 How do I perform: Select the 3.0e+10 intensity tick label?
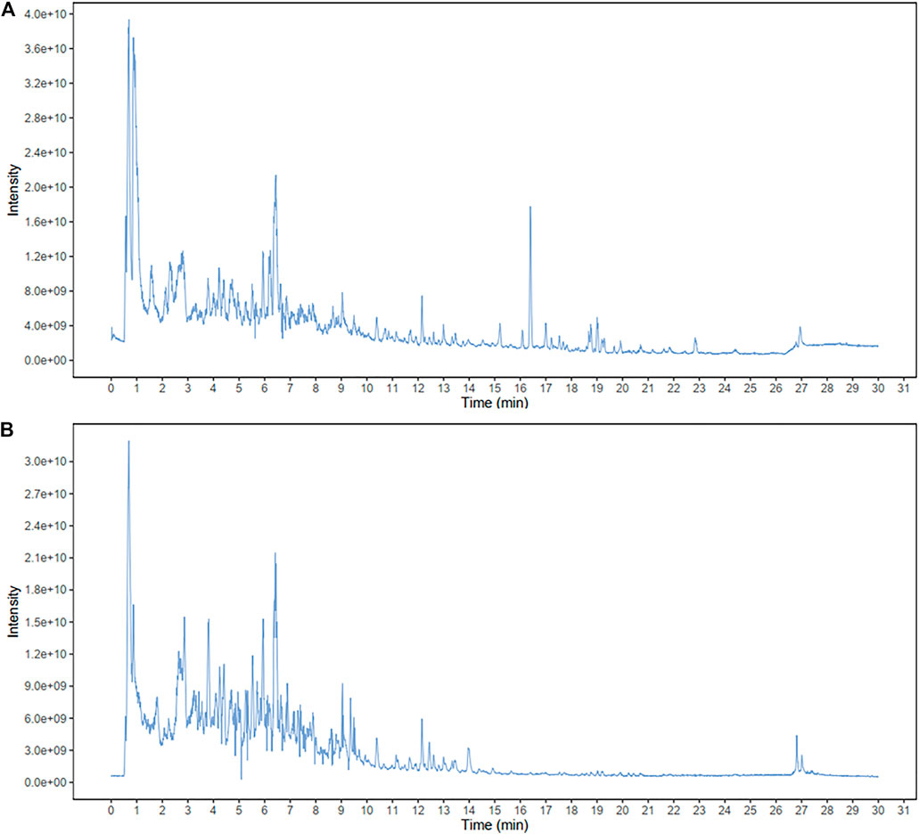tap(46, 462)
